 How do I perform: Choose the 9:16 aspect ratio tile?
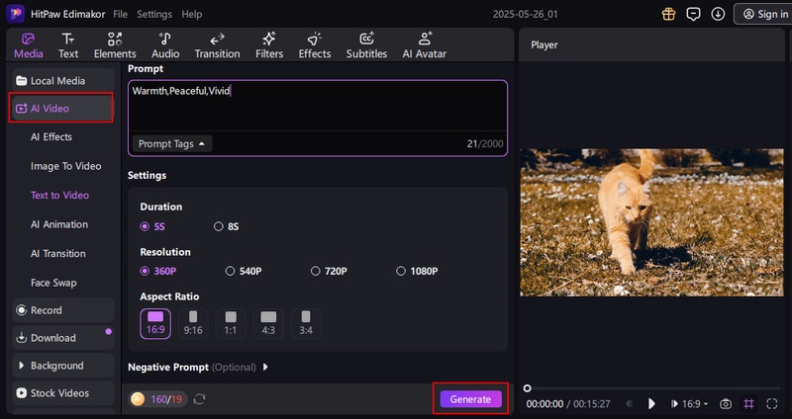click(x=193, y=323)
